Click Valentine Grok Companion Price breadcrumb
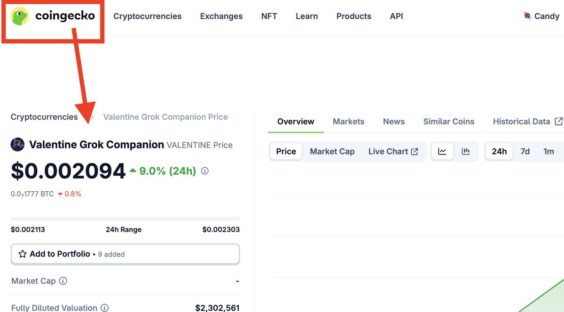 165,117
